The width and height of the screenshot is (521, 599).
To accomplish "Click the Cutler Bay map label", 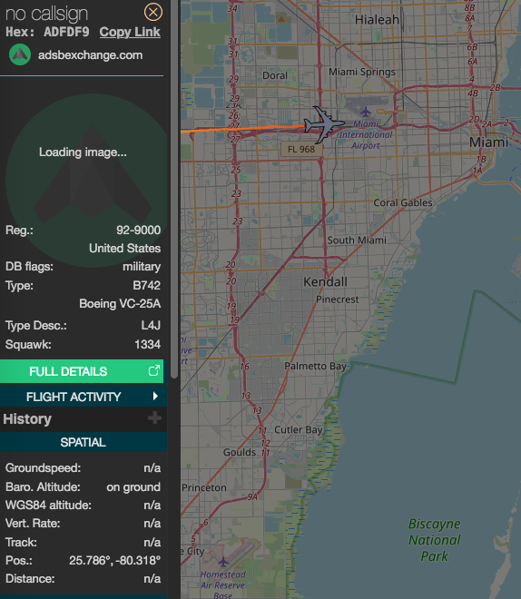I will point(299,430).
